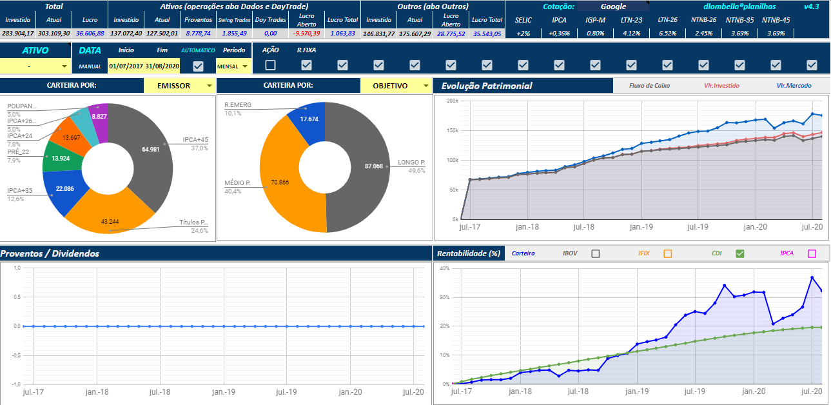
Task: Expand the OBJETIVO carteira dropdown
Action: 396,86
